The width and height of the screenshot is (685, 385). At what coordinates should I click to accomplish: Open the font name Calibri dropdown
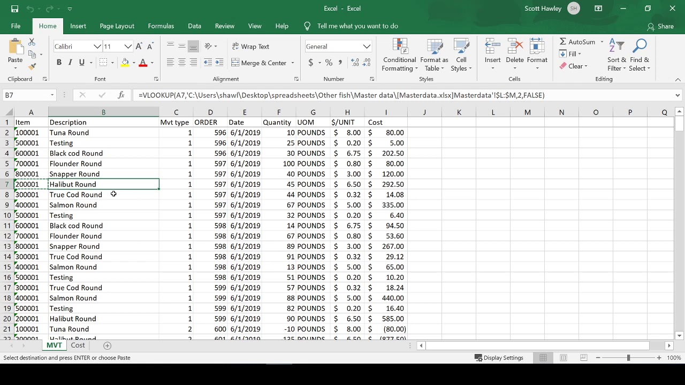[97, 47]
